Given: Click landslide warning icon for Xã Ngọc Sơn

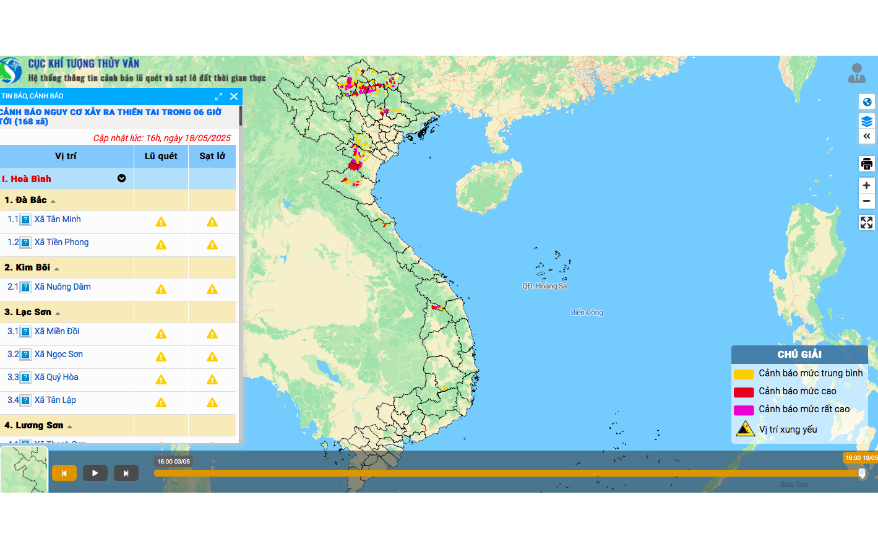Looking at the screenshot, I should coord(212,357).
